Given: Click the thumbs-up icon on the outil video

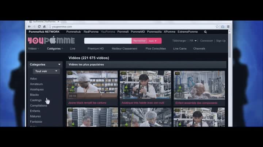Looking at the screenshot, I should [x=126, y=87].
